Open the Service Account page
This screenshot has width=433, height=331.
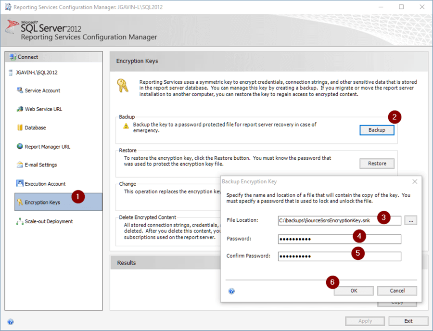tap(42, 90)
